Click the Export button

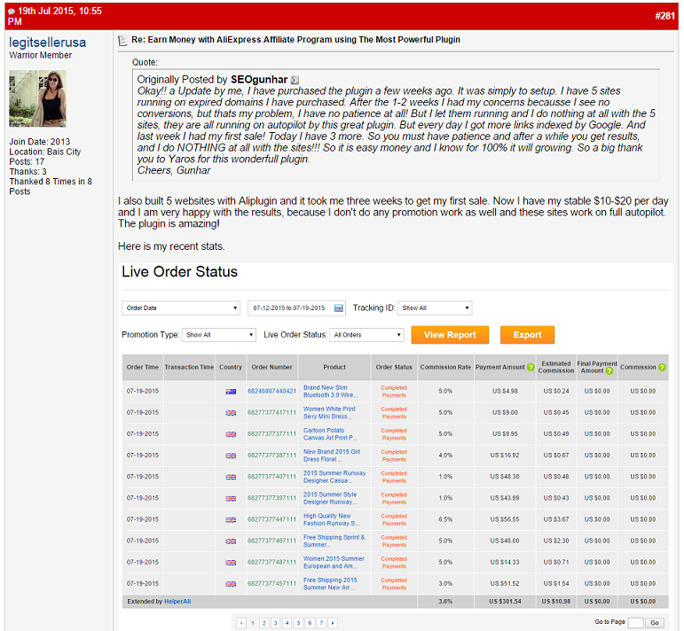(527, 335)
